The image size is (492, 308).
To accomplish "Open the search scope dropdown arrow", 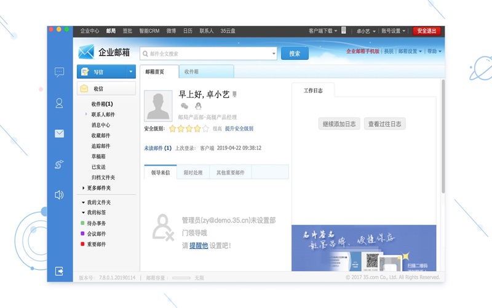I will (274, 54).
